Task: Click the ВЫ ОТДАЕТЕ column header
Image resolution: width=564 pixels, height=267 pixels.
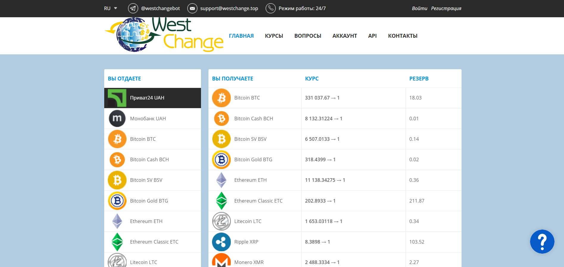Action: click(124, 79)
